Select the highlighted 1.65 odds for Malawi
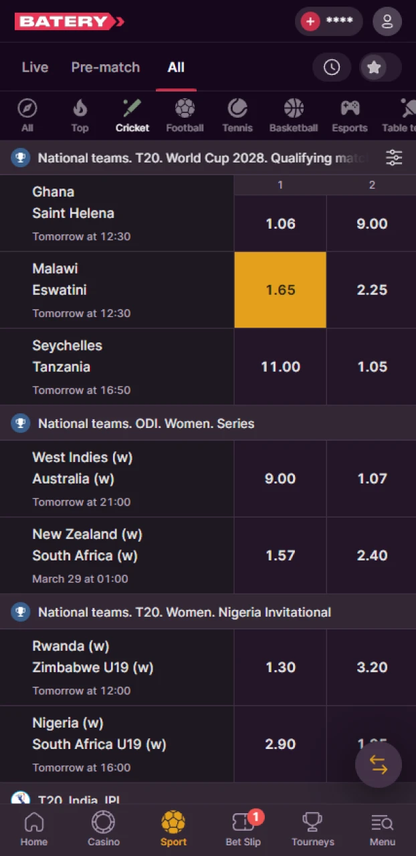Viewport: 416px width, 856px height. pyautogui.click(x=280, y=290)
